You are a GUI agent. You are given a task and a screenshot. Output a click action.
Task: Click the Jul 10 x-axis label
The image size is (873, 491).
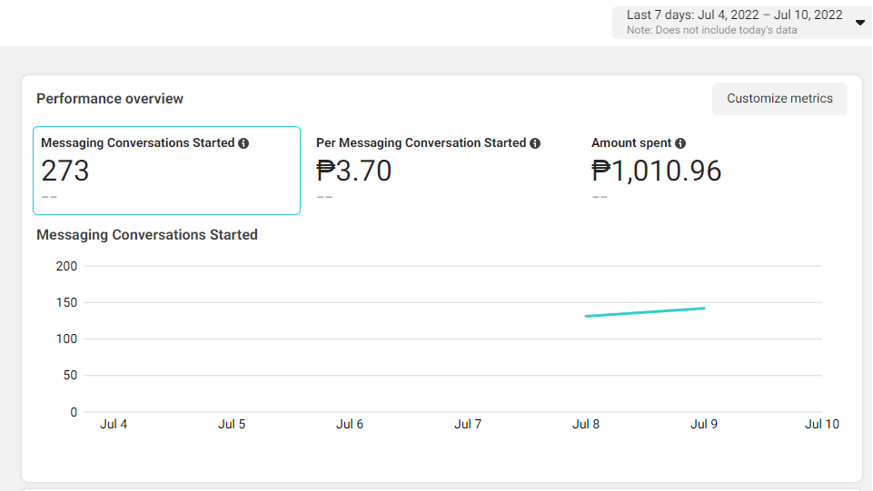pyautogui.click(x=821, y=424)
